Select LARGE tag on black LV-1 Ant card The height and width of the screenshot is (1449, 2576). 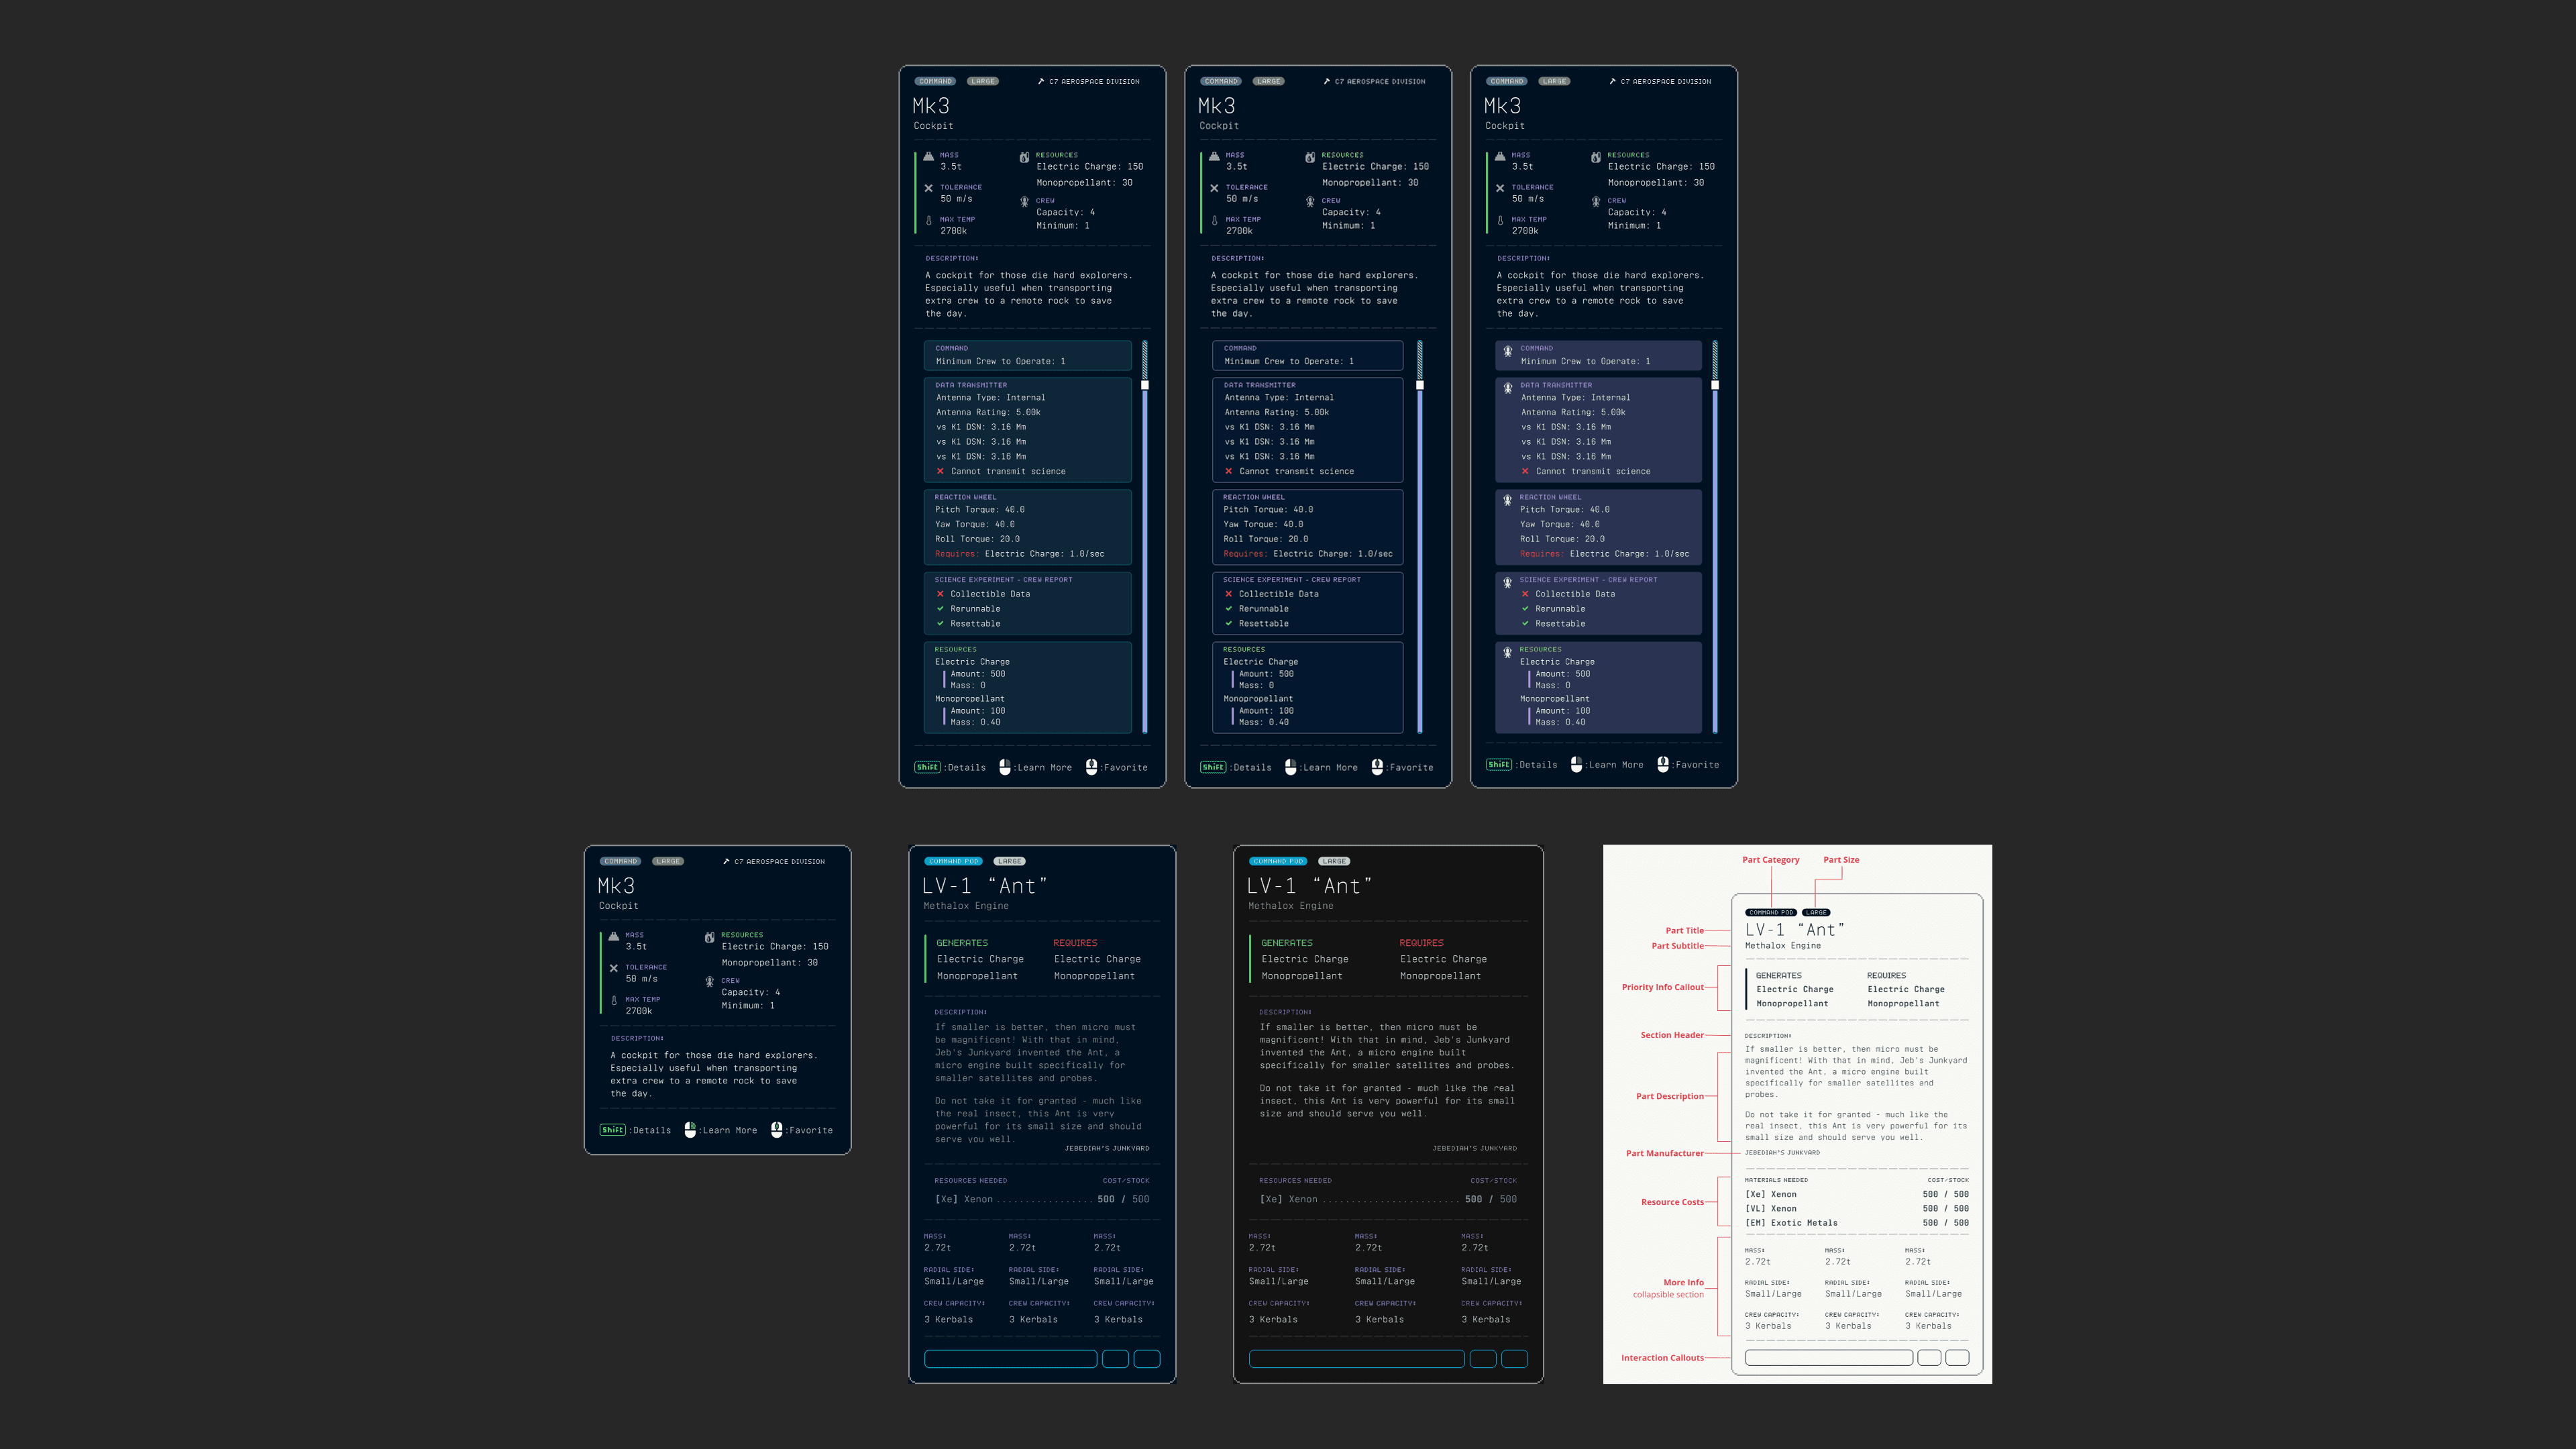click(x=1334, y=861)
